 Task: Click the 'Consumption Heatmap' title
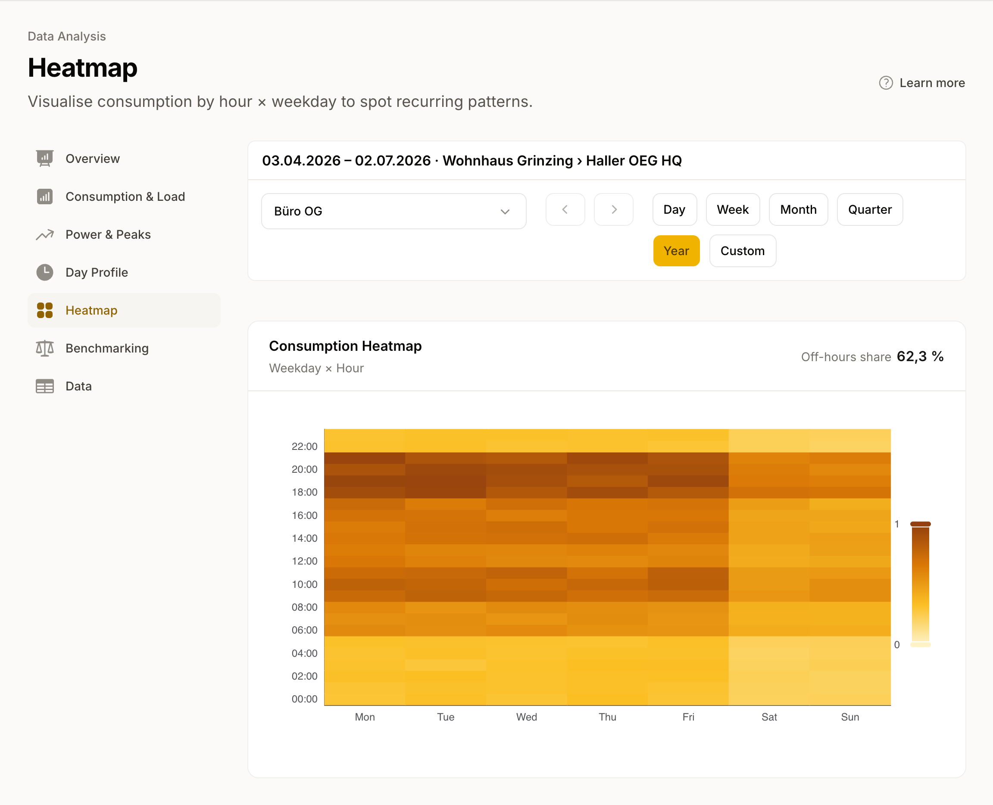(x=346, y=346)
